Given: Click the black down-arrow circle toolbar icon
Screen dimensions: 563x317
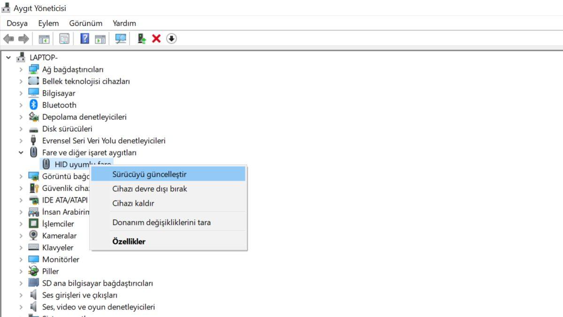Looking at the screenshot, I should pos(171,38).
